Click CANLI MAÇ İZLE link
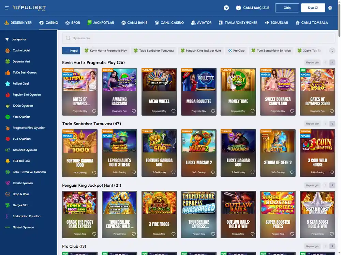Image resolution: width=341 pixels, height=255 pixels. [253, 8]
